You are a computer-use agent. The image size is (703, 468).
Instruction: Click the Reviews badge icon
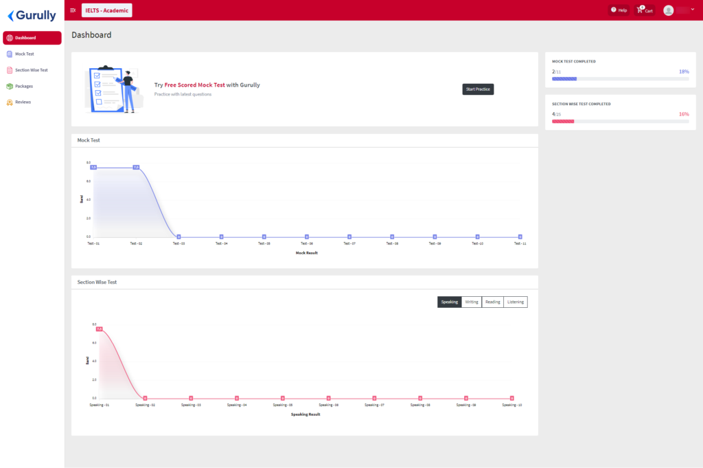(x=10, y=102)
